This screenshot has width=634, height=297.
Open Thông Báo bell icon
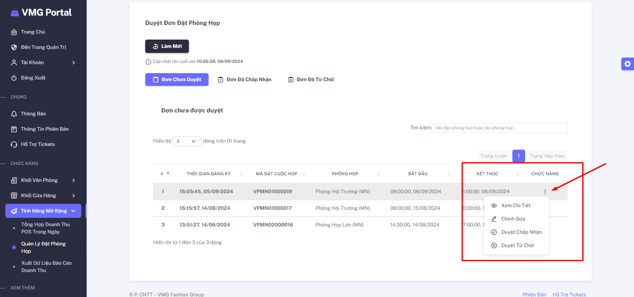14,114
